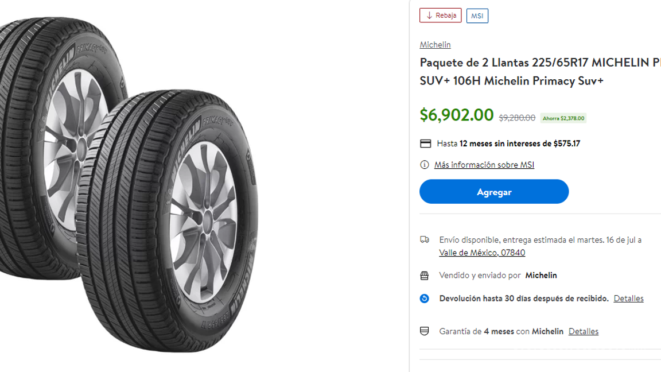Click the store icon beside 'Vendido y enviado por'
Image resolution: width=661 pixels, height=372 pixels.
pos(425,275)
